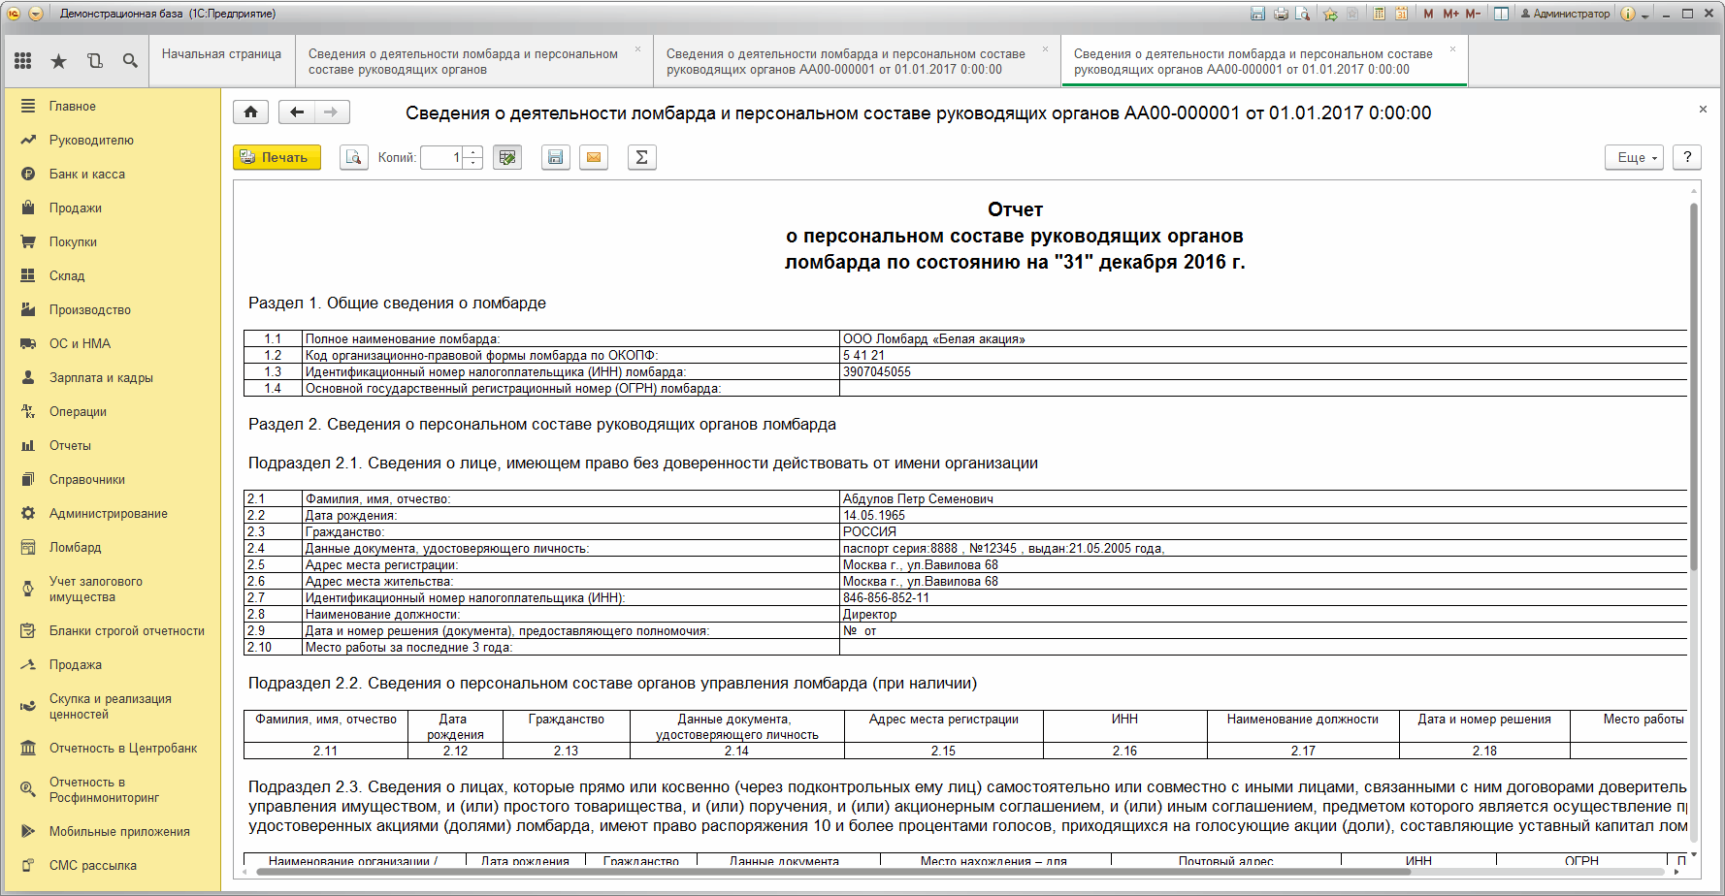Go to home page icon button
The image size is (1725, 896).
tap(250, 112)
